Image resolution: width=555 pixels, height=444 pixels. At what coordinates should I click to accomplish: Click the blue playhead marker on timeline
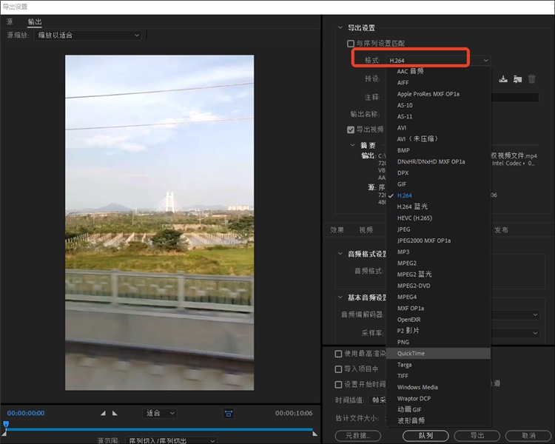[5, 425]
